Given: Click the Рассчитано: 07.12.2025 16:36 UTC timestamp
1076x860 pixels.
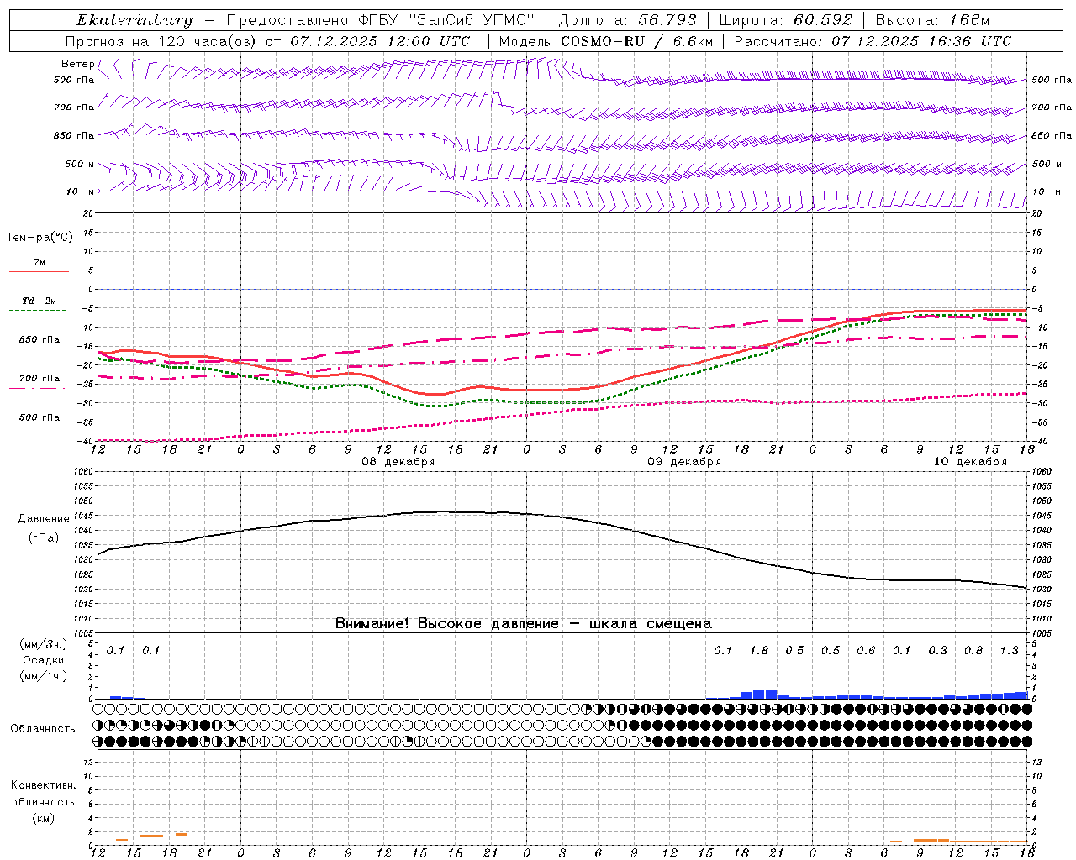Looking at the screenshot, I should 873,41.
